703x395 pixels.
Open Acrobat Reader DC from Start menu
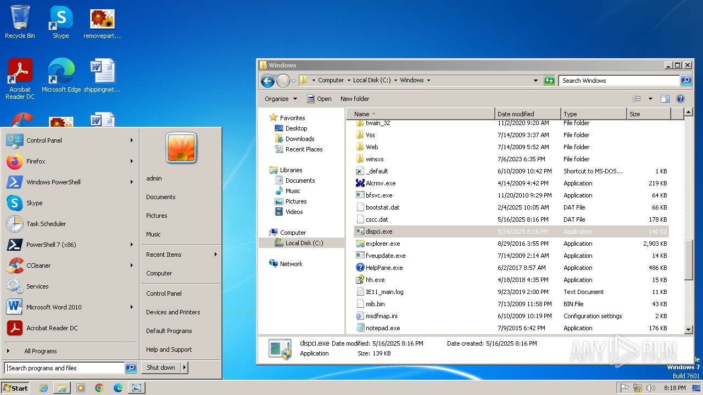70,328
